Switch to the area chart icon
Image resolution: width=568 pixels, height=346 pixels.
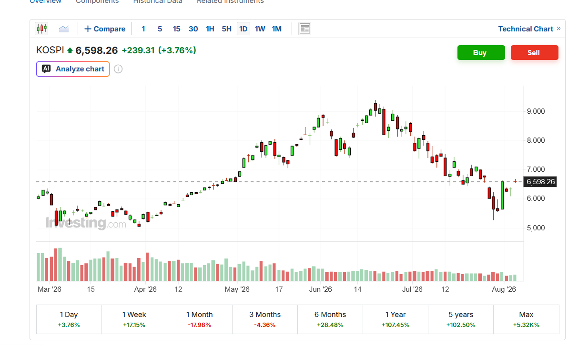tap(64, 29)
